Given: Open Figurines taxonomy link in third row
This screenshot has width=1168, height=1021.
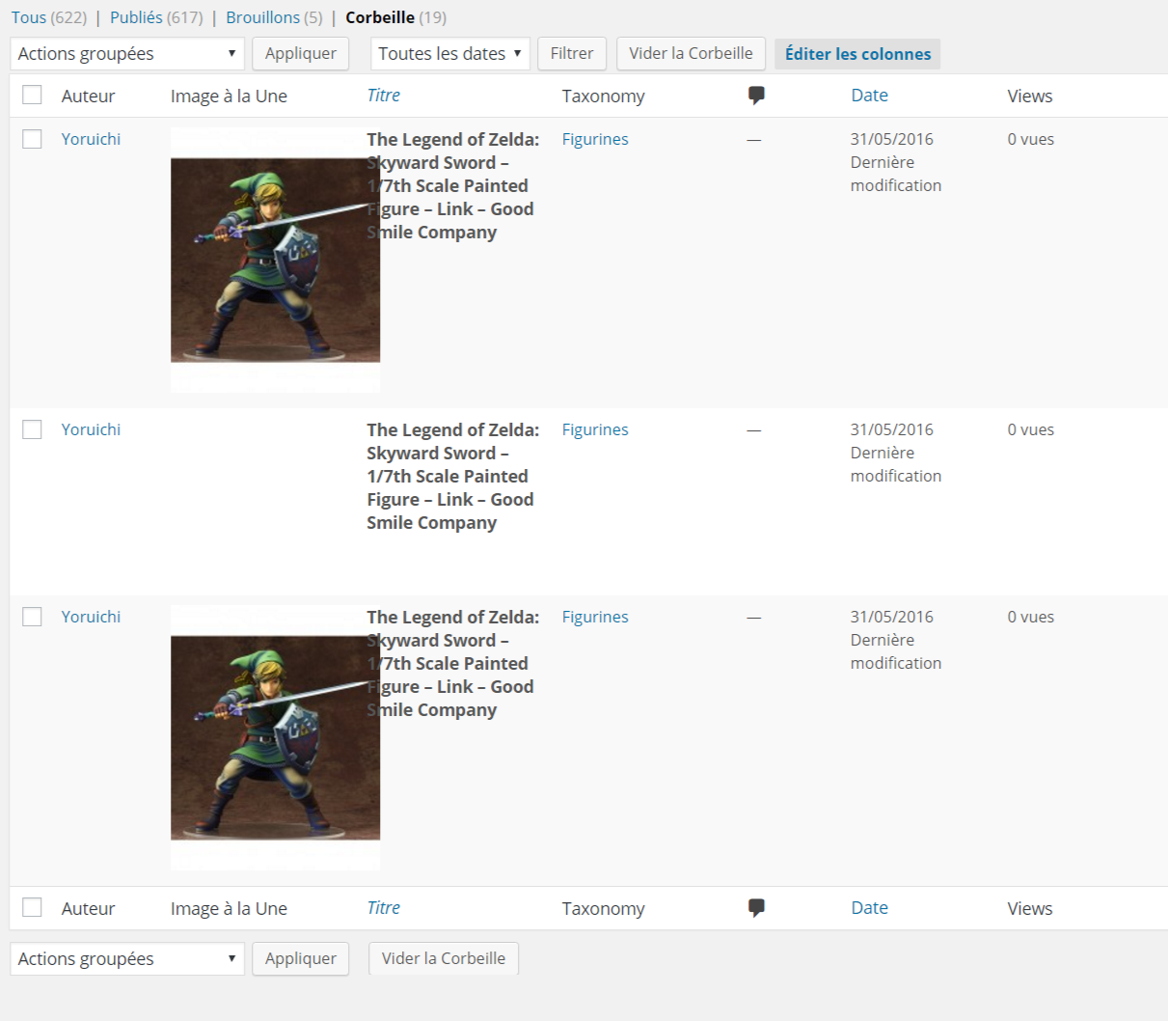Looking at the screenshot, I should pyautogui.click(x=595, y=618).
